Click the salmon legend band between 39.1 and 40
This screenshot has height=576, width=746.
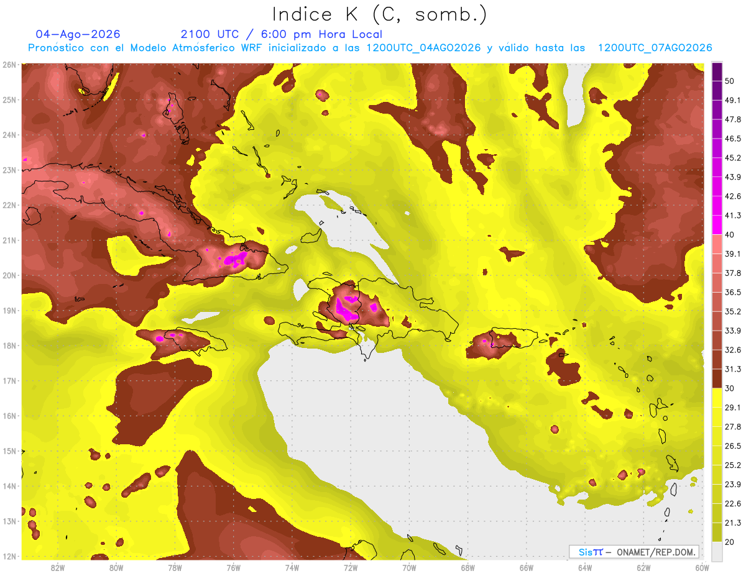(717, 244)
